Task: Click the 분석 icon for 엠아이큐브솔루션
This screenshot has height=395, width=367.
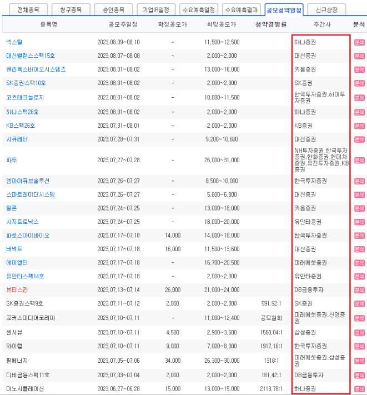Action: [x=359, y=181]
